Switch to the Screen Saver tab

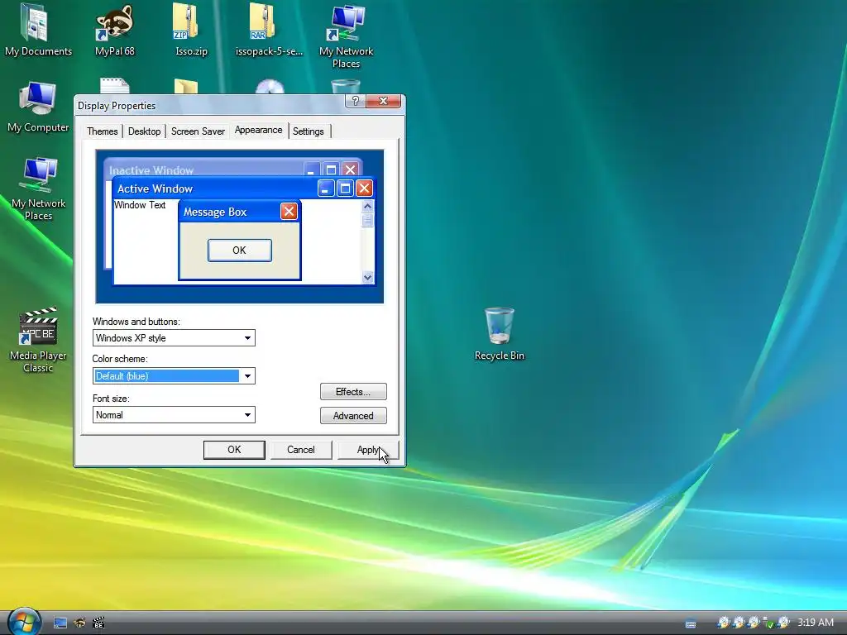[198, 131]
